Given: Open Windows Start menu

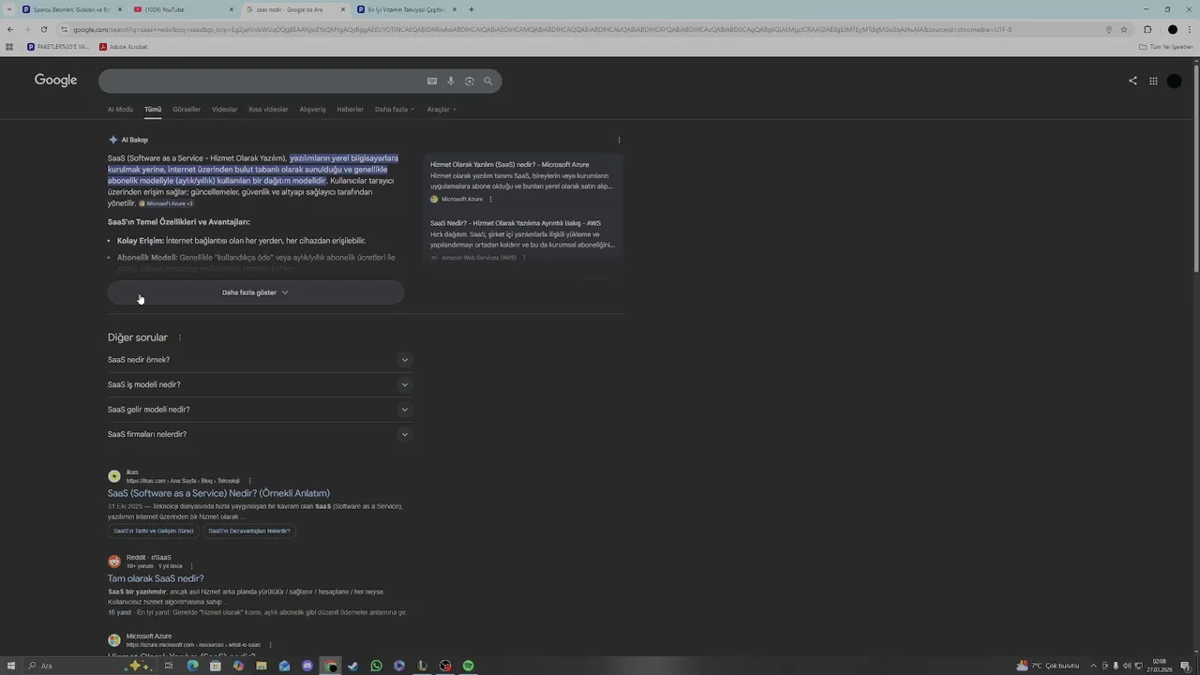Looking at the screenshot, I should coord(9,666).
